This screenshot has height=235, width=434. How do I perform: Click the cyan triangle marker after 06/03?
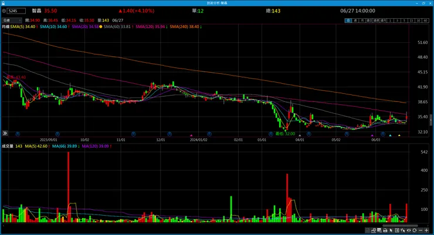click(390, 135)
